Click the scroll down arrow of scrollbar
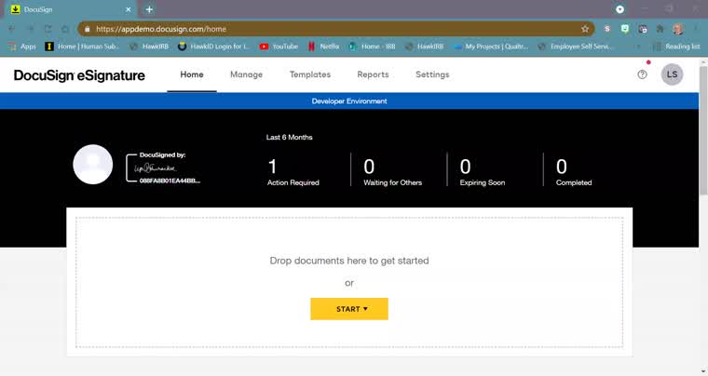The height and width of the screenshot is (376, 708). tap(703, 371)
